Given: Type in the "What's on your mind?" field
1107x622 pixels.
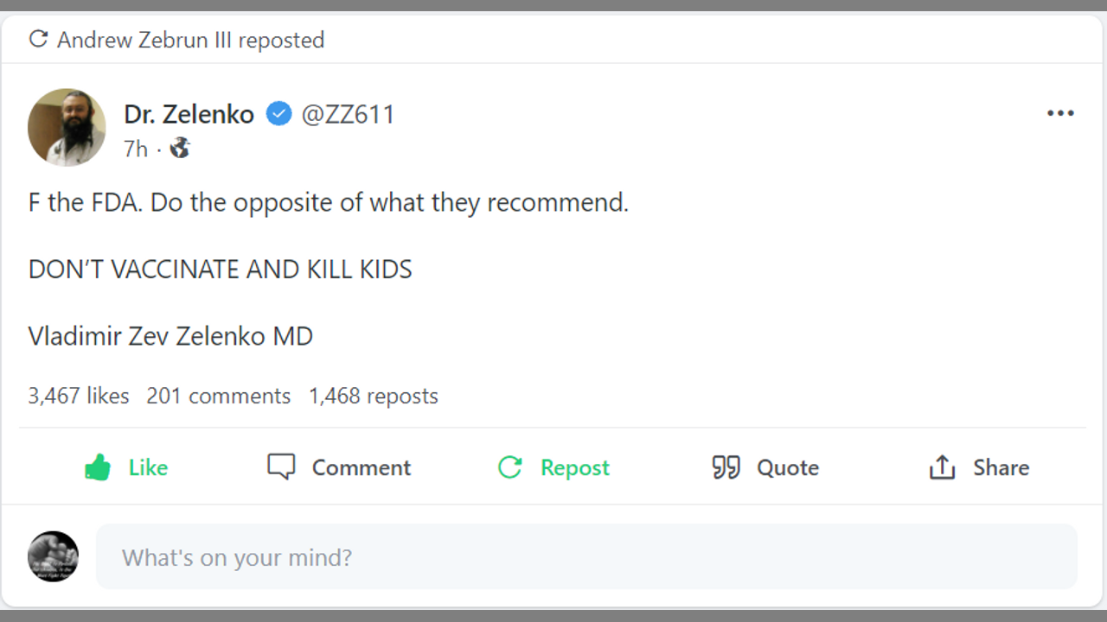Looking at the screenshot, I should tap(586, 557).
